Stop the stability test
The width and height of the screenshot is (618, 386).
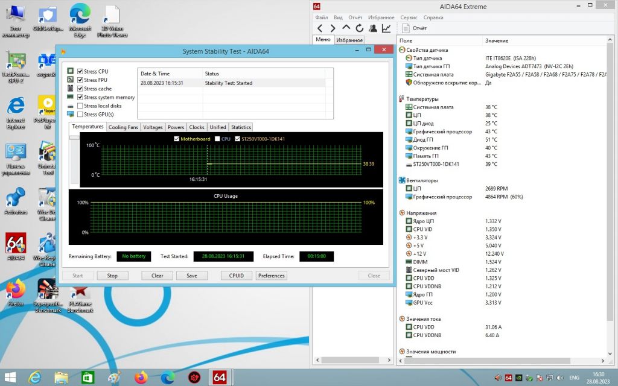point(112,276)
